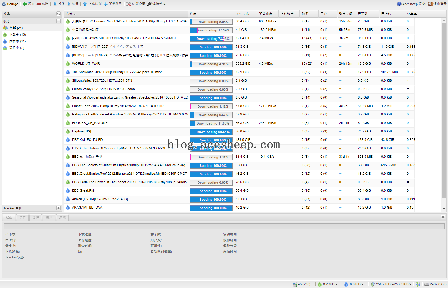448x289 pixels.
Task: Sort by the 种子 column header
Action: 309,14
